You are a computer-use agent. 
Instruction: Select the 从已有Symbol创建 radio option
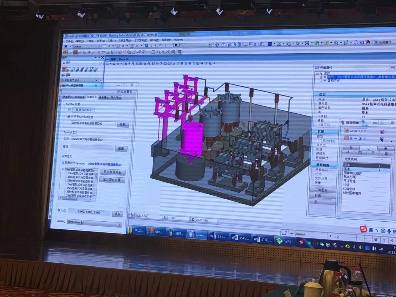[69, 117]
